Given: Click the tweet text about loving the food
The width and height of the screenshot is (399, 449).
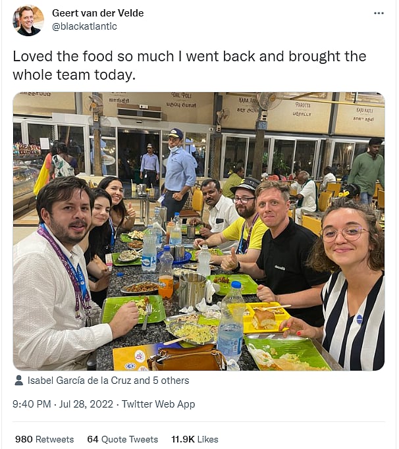Looking at the screenshot, I should tap(189, 65).
